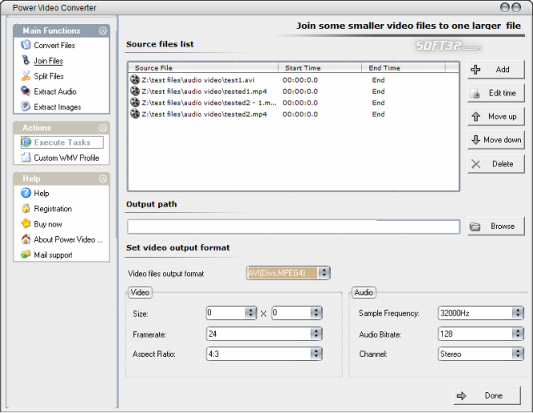Select the Execute Tasks action
This screenshot has height=413, width=533.
(x=62, y=142)
